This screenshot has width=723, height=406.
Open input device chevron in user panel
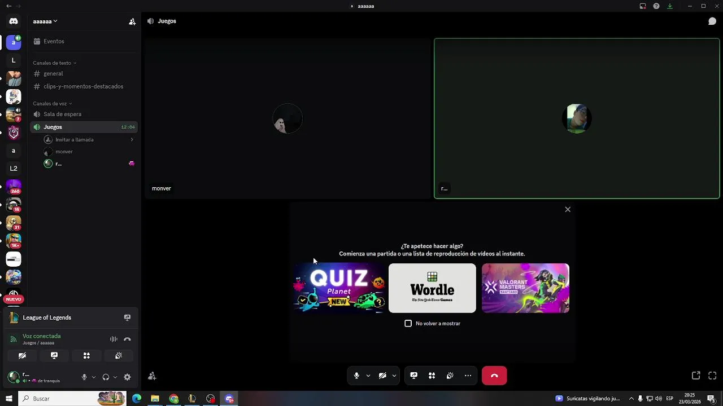click(x=94, y=377)
